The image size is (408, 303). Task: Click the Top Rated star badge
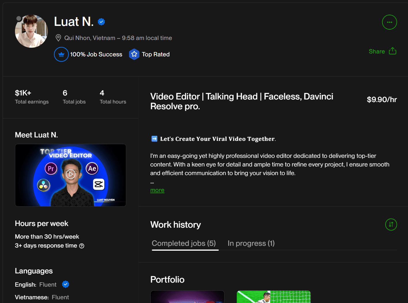click(x=134, y=54)
